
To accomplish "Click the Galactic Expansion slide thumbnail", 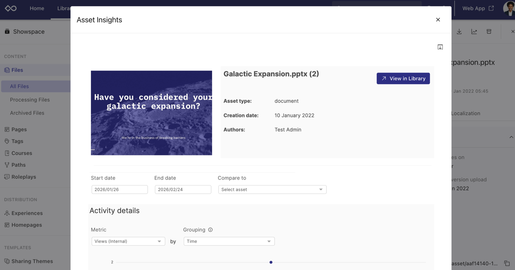I will tap(151, 113).
